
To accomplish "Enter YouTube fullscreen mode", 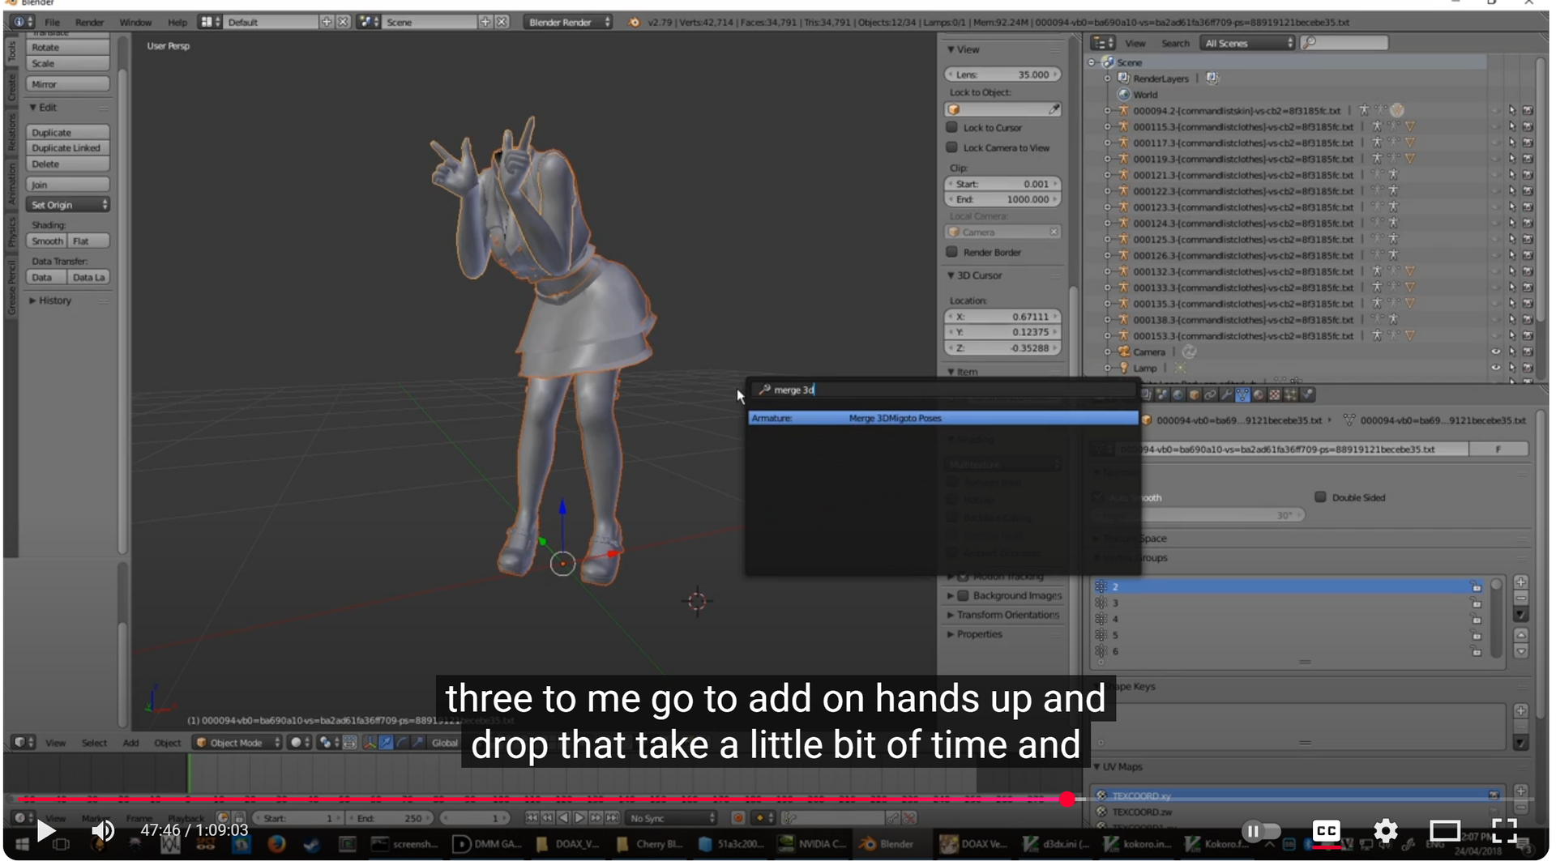I will (1505, 830).
